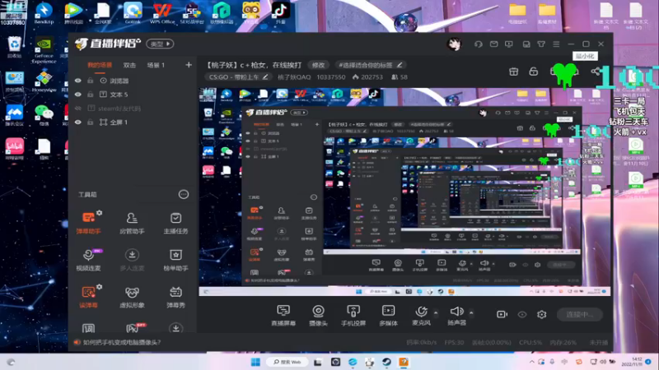Open the 读弹幕 read-danmaku tool
659x370 pixels.
click(88, 297)
